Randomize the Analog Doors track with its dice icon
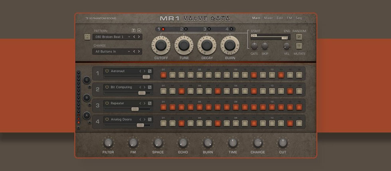This screenshot has width=391, height=171. click(x=150, y=120)
